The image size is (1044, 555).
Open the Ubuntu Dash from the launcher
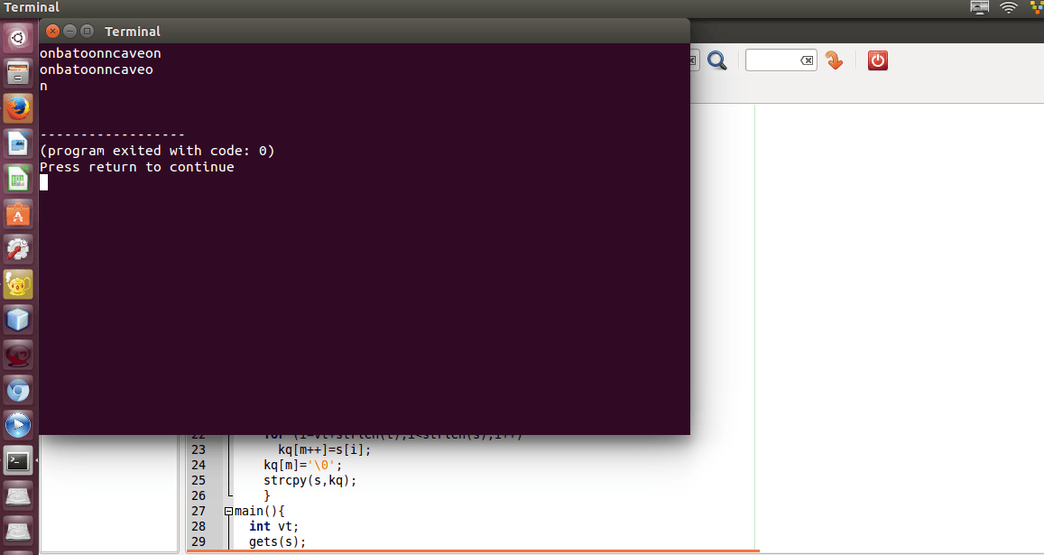tap(18, 37)
